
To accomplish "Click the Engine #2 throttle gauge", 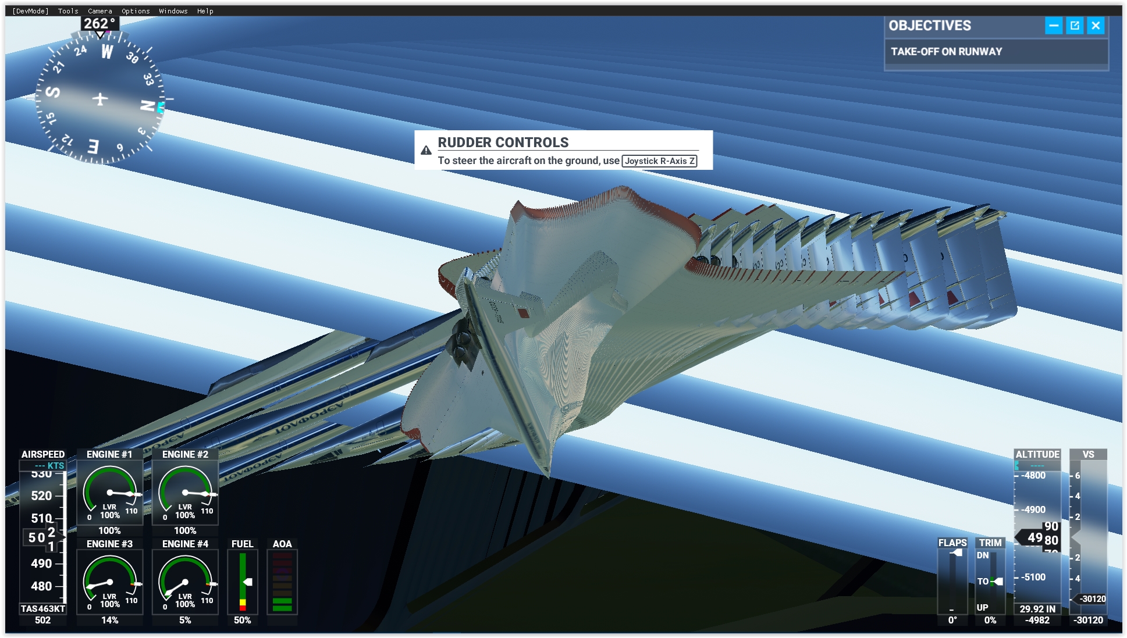I will (x=185, y=493).
